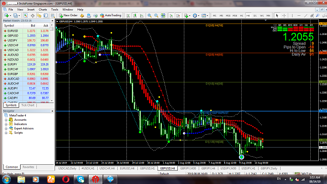Viewport: 327px width, 184px height.
Task: Select the horizontal line drawing tool
Action: pyautogui.click(x=299, y=15)
